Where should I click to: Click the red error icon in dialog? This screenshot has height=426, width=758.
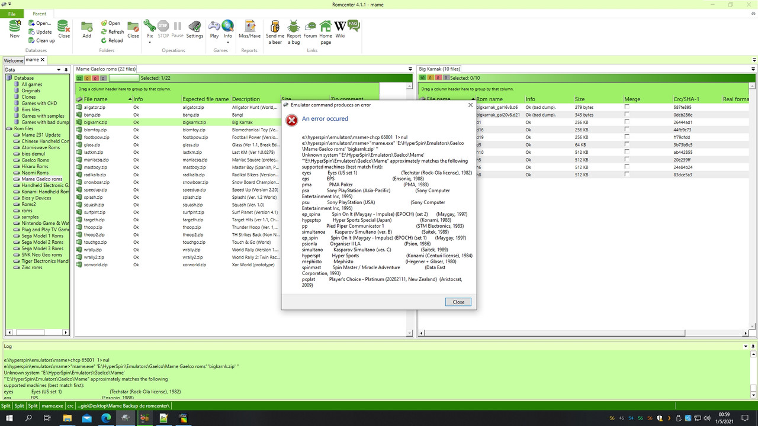tap(292, 120)
